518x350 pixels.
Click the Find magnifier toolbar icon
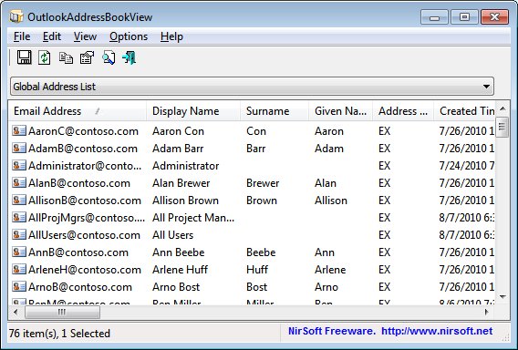(109, 57)
